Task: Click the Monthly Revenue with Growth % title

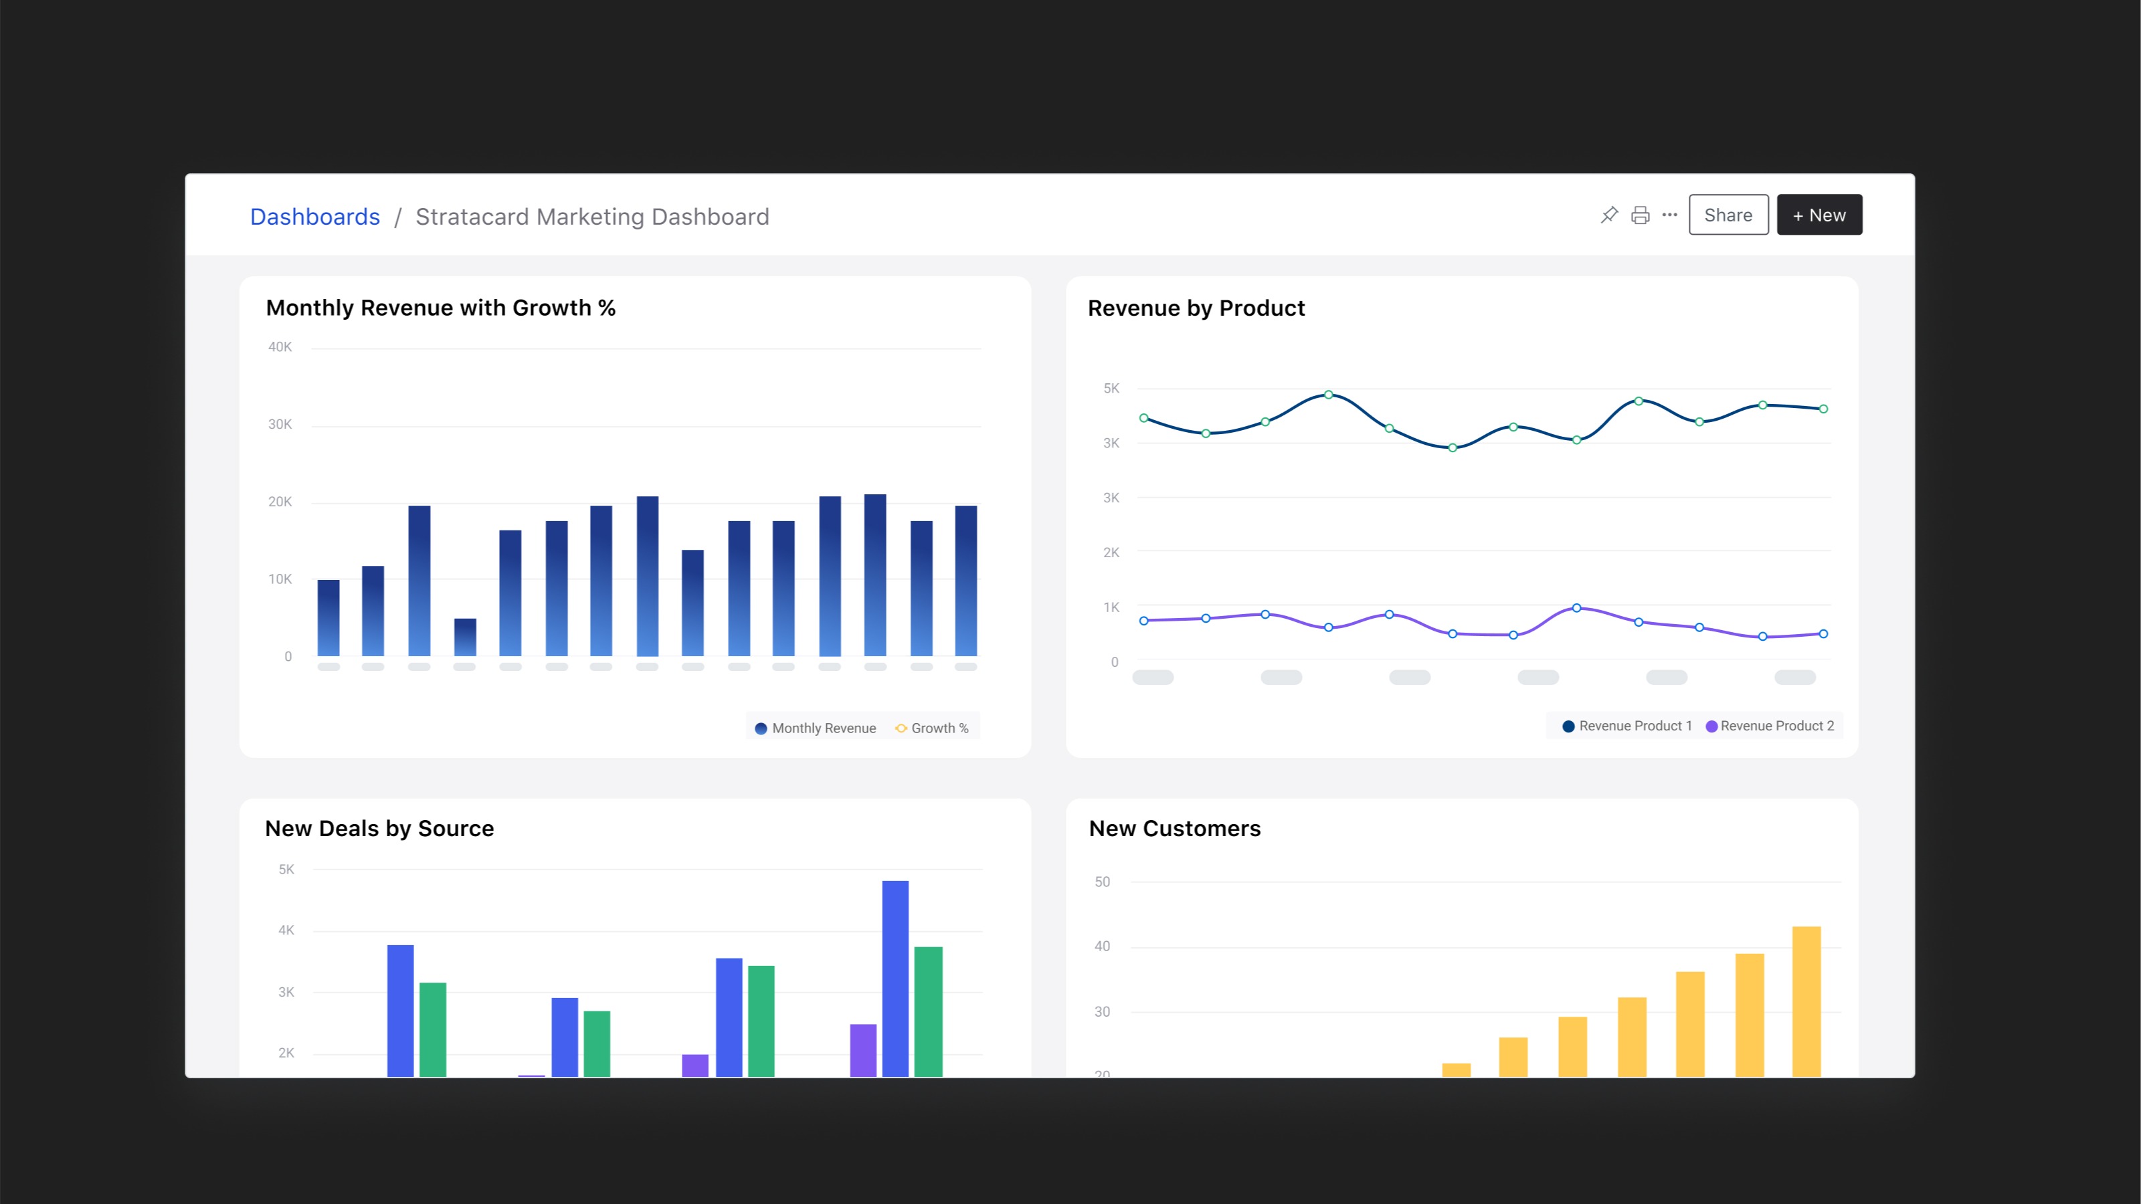Action: point(440,308)
